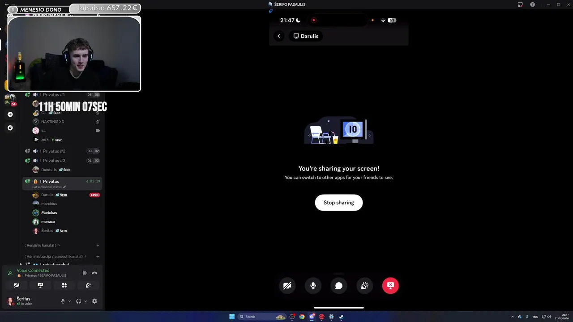
Task: Mute microphone in the shared phone call bar
Action: pos(313,285)
